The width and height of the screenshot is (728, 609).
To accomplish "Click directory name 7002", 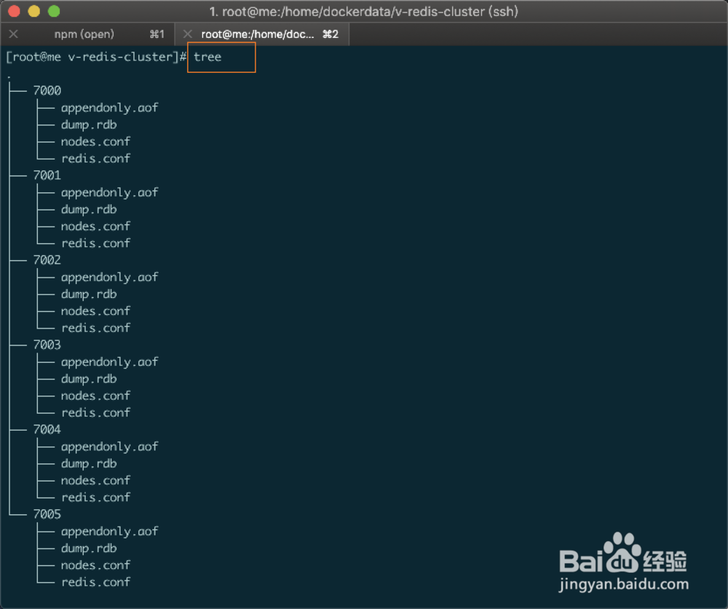I will coord(47,259).
